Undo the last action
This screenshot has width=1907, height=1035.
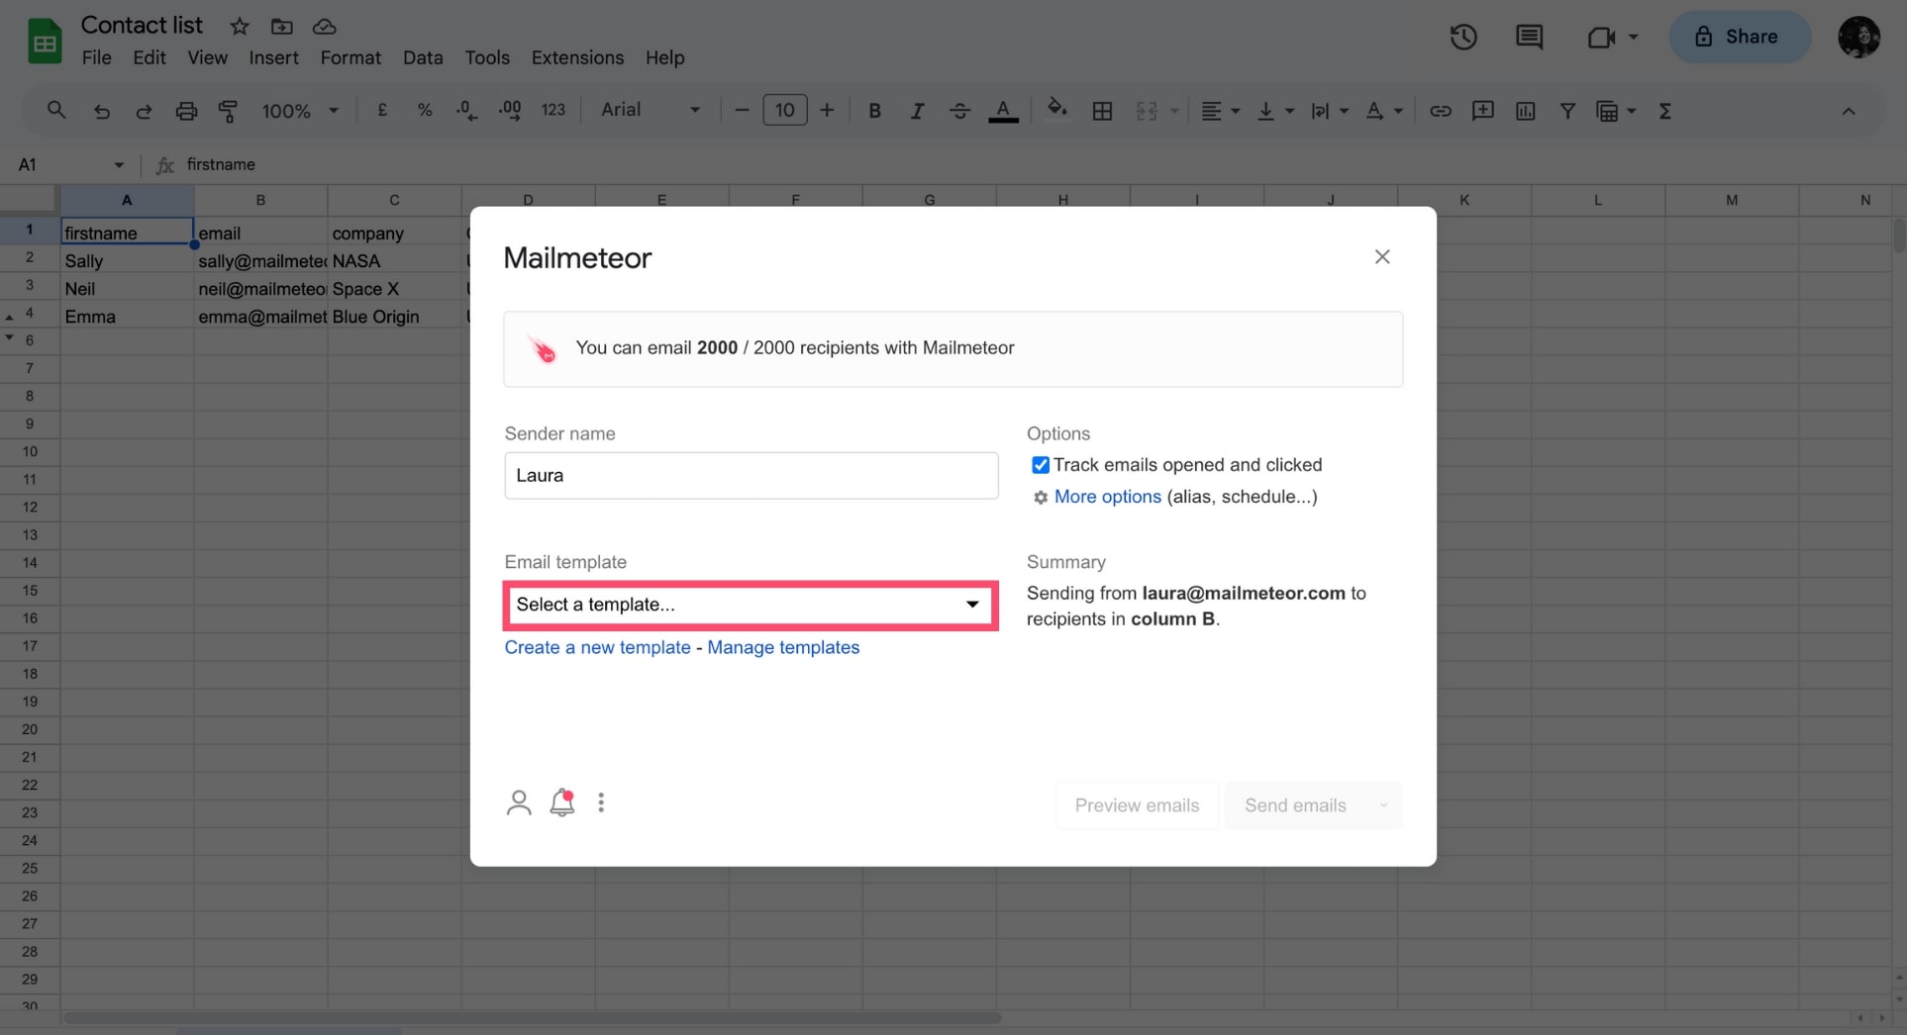(101, 111)
